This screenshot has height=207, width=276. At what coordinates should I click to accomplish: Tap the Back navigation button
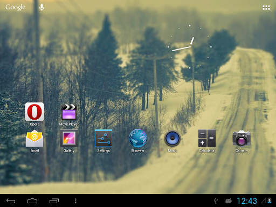point(11,201)
